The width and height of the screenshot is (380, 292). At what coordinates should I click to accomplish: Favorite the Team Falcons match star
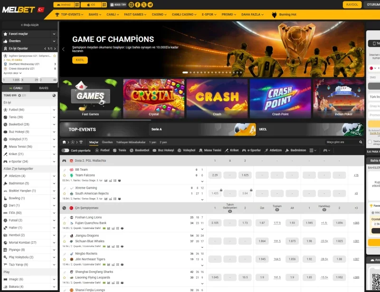65,175
